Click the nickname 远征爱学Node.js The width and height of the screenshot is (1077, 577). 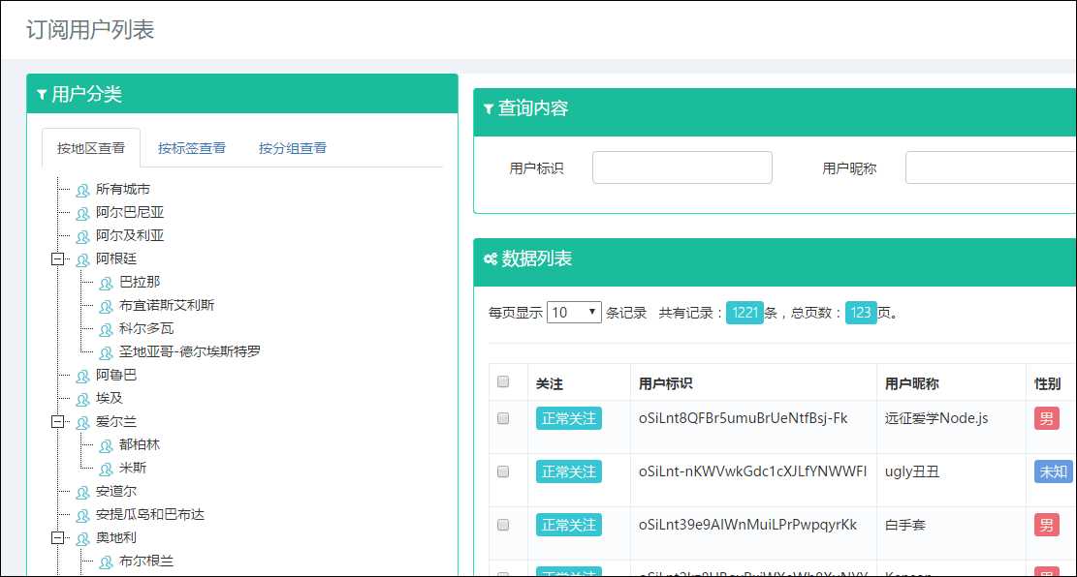pyautogui.click(x=936, y=418)
